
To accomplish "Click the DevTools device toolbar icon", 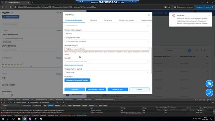I will 4,99.
